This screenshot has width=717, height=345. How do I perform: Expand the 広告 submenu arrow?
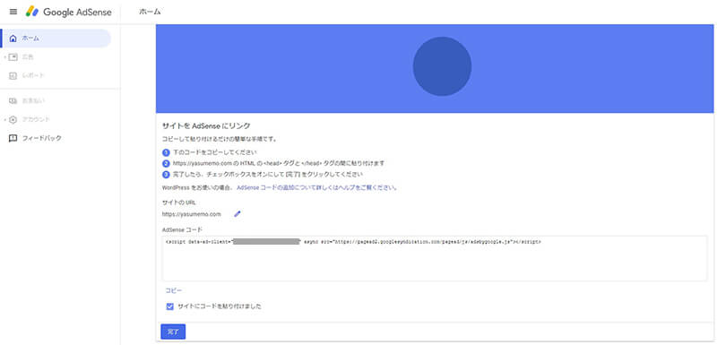(x=5, y=57)
